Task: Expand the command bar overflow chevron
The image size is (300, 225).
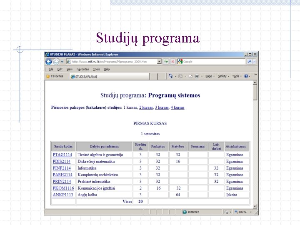Action: click(x=255, y=75)
